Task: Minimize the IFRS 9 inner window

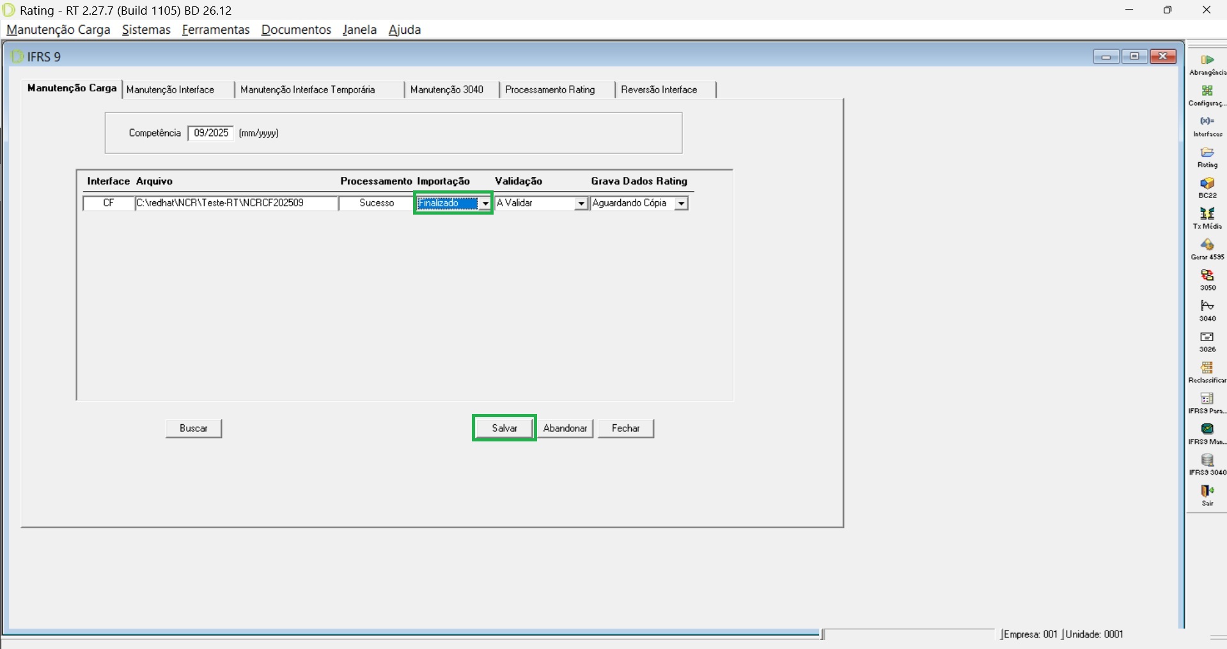Action: click(1106, 57)
